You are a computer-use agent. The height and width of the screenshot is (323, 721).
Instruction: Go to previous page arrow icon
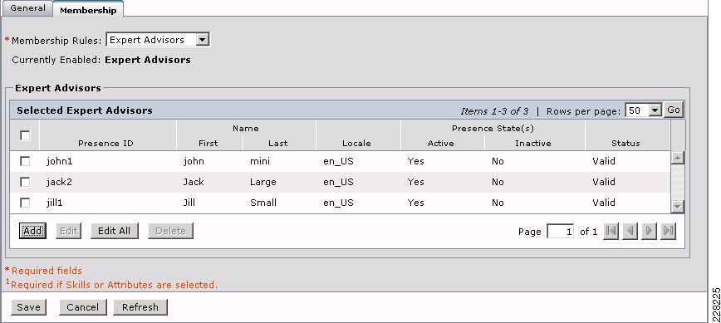click(x=630, y=231)
